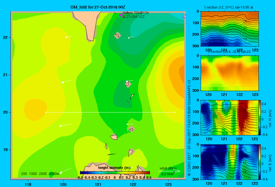275x187 pixels.
Task: Click the '0.4' tick on the vel. N colour scale
Action: pos(264,104)
